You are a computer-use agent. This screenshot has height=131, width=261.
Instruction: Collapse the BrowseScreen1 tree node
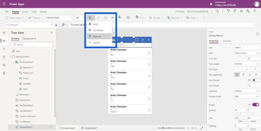pos(10,57)
